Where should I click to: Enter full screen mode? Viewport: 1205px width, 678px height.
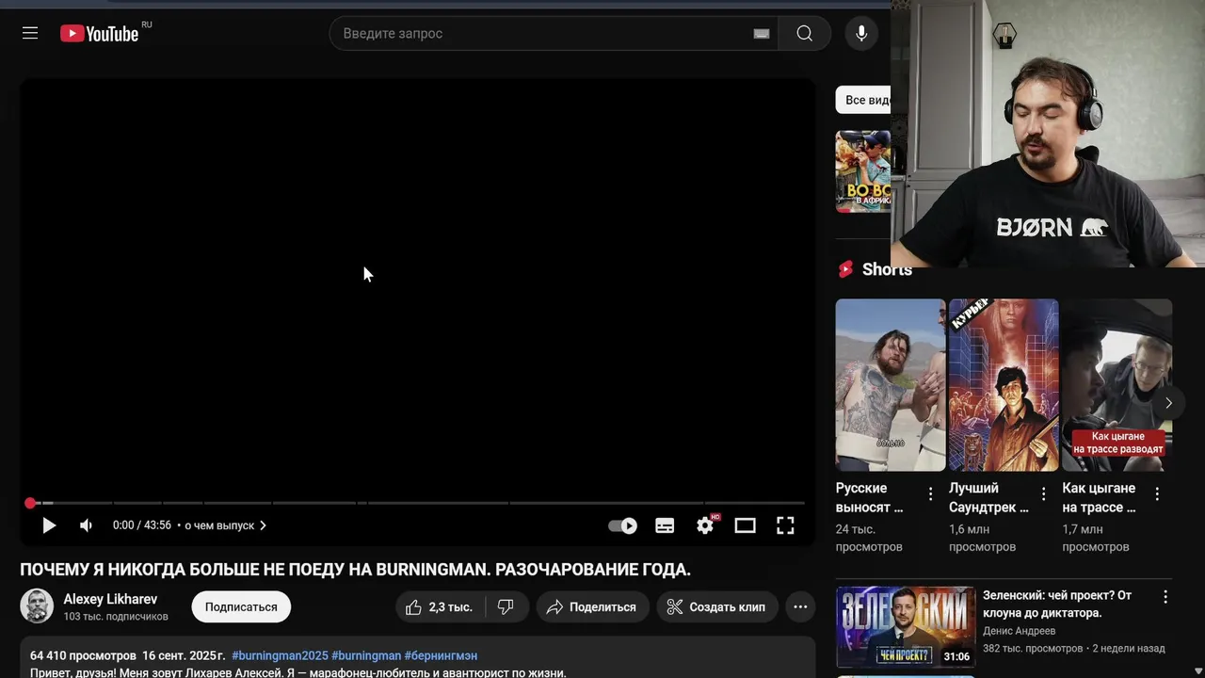[x=785, y=525]
